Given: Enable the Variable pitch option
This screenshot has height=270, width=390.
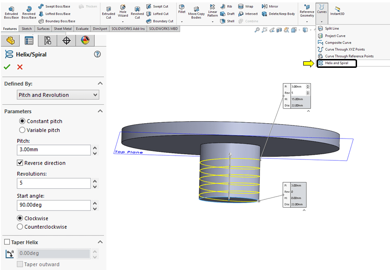Looking at the screenshot, I should [22, 130].
